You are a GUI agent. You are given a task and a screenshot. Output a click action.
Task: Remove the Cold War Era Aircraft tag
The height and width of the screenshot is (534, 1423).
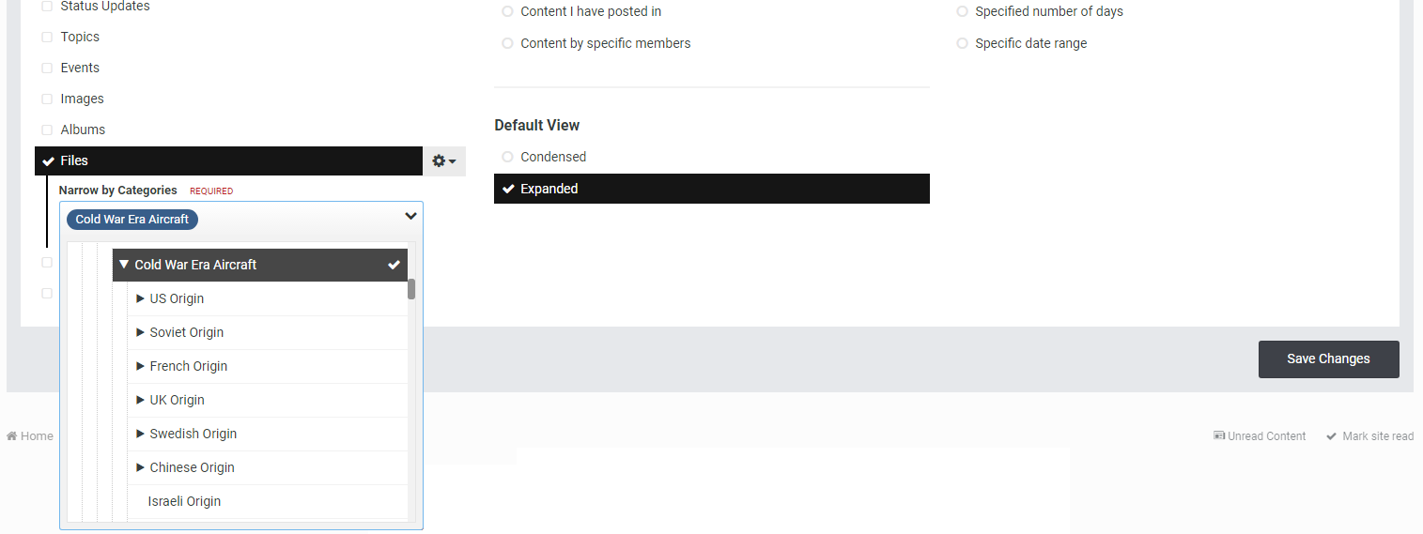(x=132, y=220)
